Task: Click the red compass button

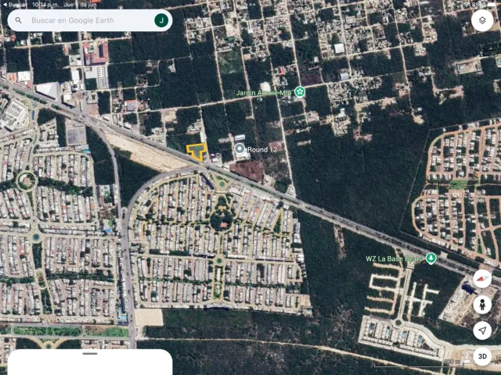Action: pos(482,279)
